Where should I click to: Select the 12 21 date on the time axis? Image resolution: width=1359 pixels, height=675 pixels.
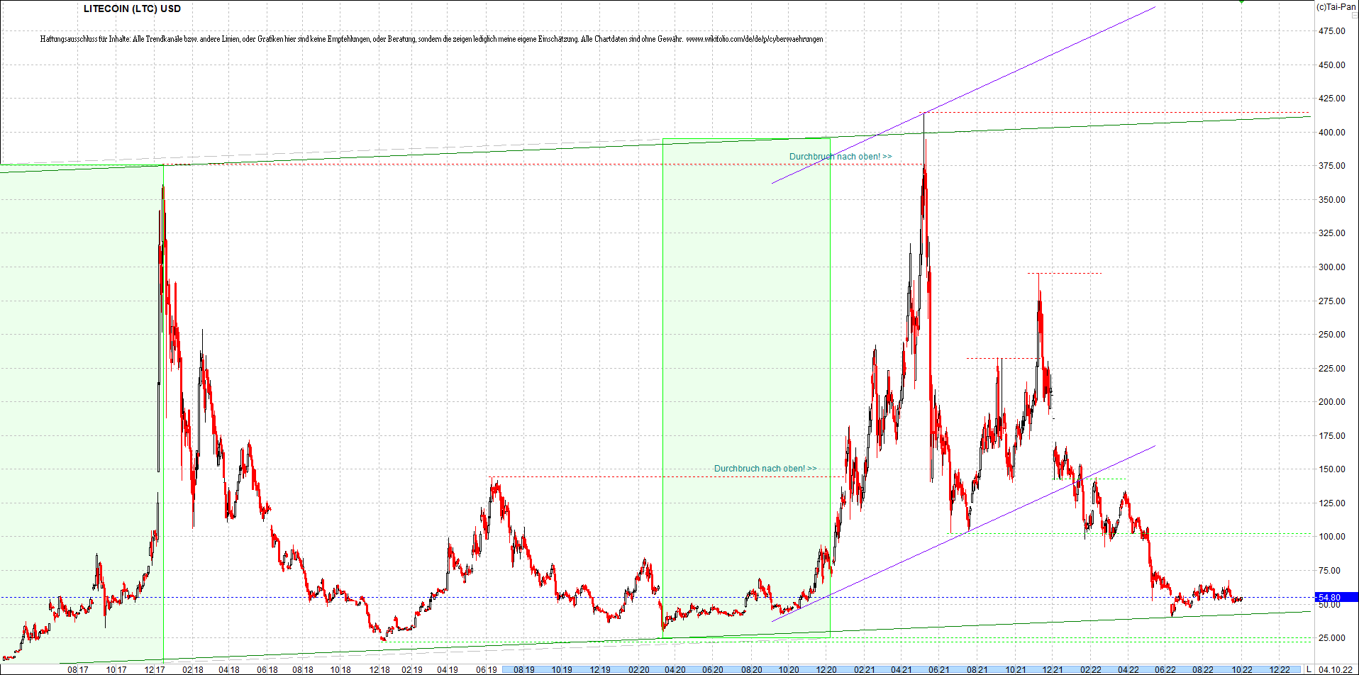pyautogui.click(x=1053, y=669)
